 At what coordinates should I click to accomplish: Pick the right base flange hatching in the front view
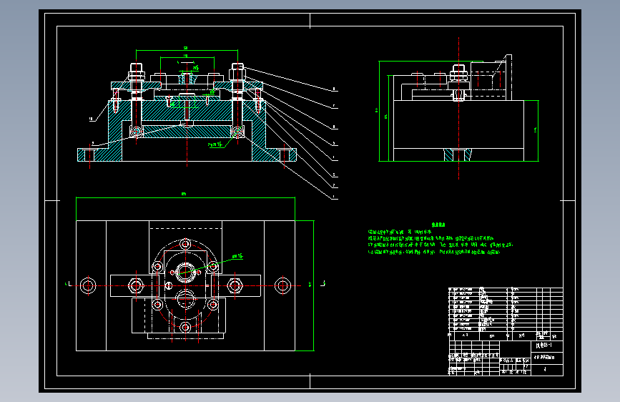tap(275, 155)
